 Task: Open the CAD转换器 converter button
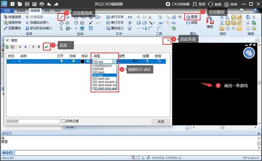click(x=177, y=4)
